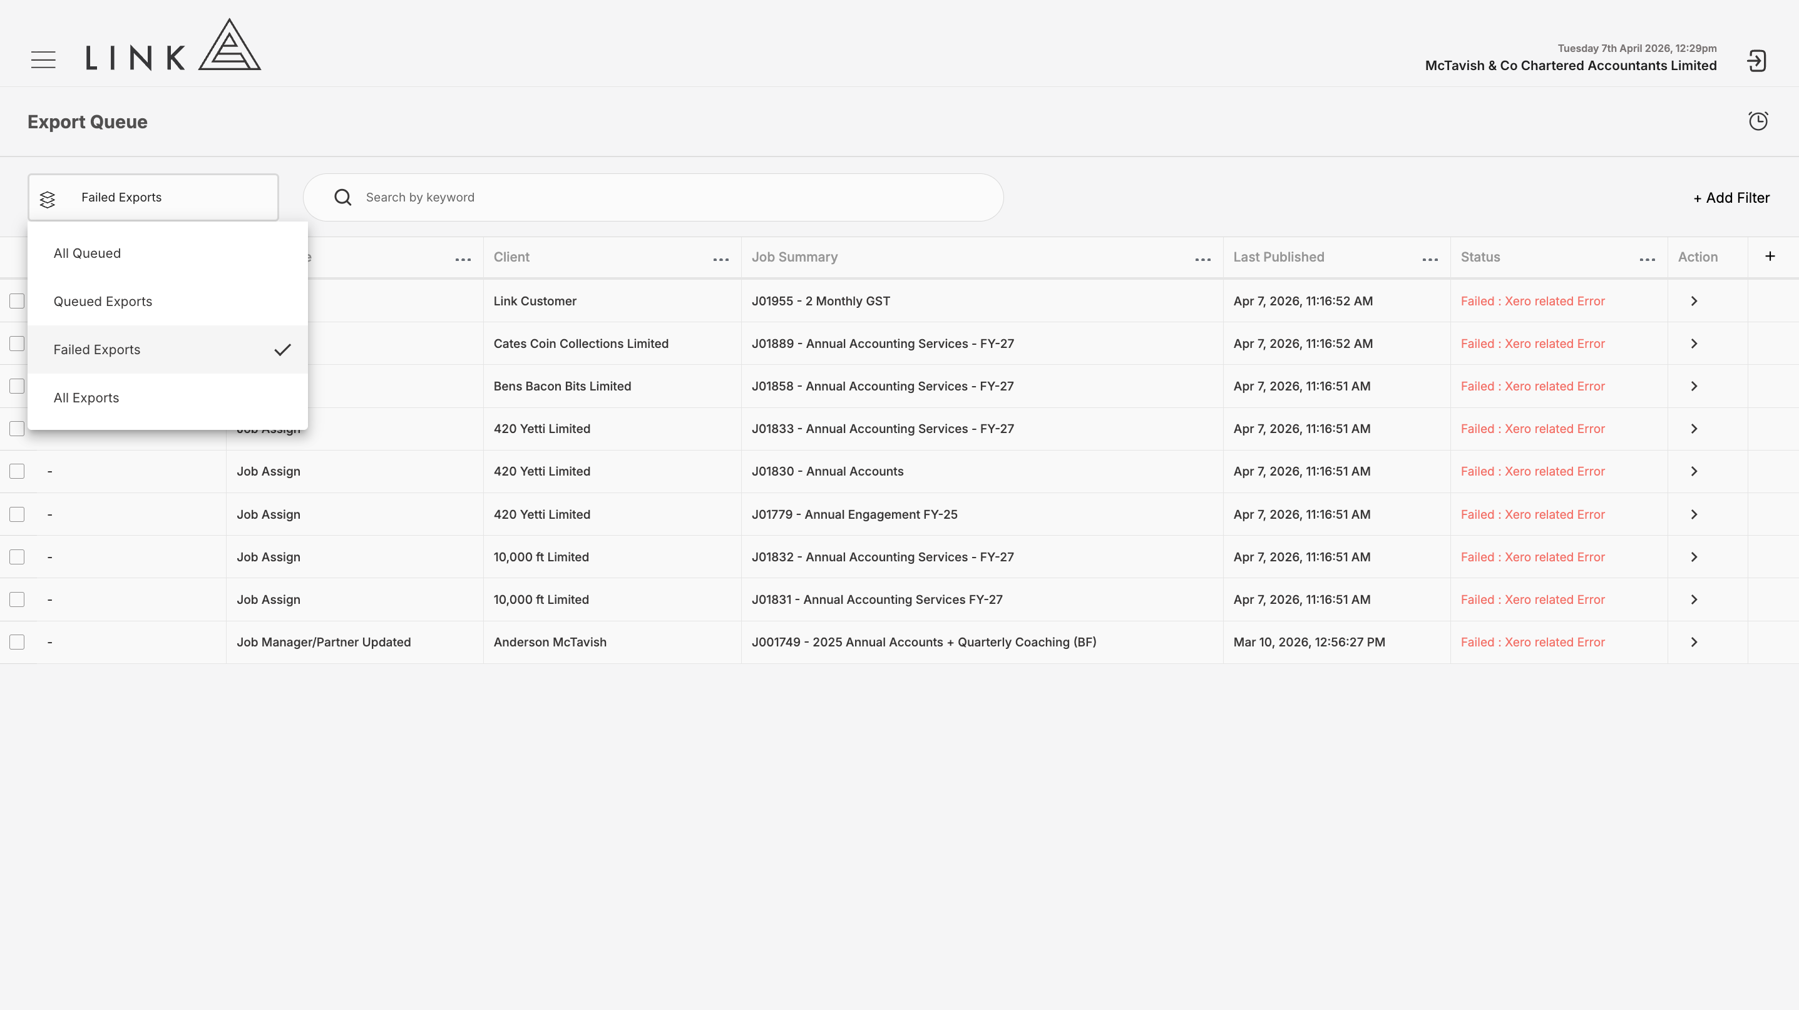The width and height of the screenshot is (1799, 1010).
Task: Tick checkbox for J01779 Annual Engagement row
Action: tap(17, 514)
